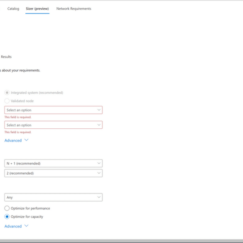Select the Sizer (preview) tab

click(37, 9)
